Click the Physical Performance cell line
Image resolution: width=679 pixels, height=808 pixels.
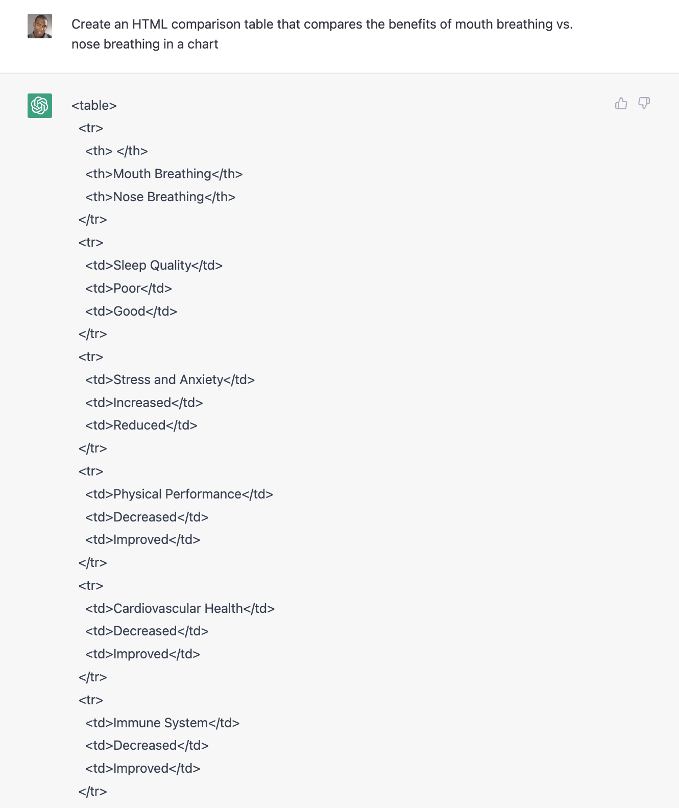pyautogui.click(x=179, y=494)
